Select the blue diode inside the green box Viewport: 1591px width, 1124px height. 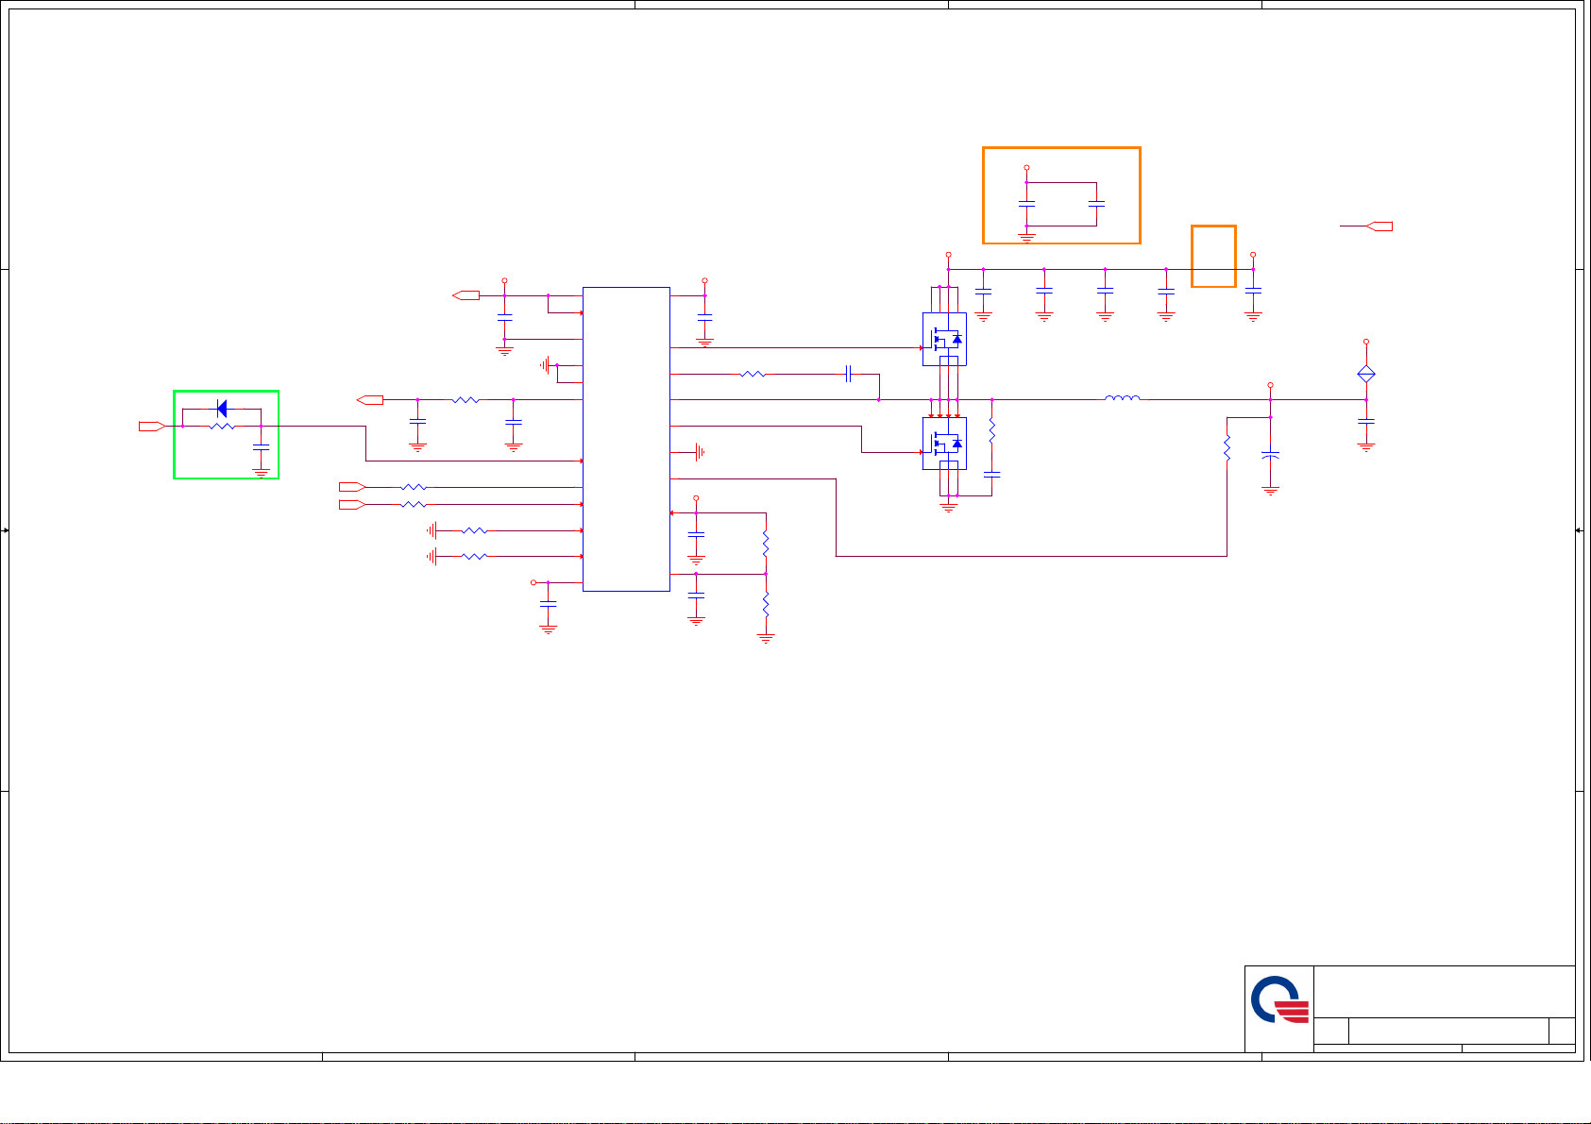pyautogui.click(x=222, y=409)
